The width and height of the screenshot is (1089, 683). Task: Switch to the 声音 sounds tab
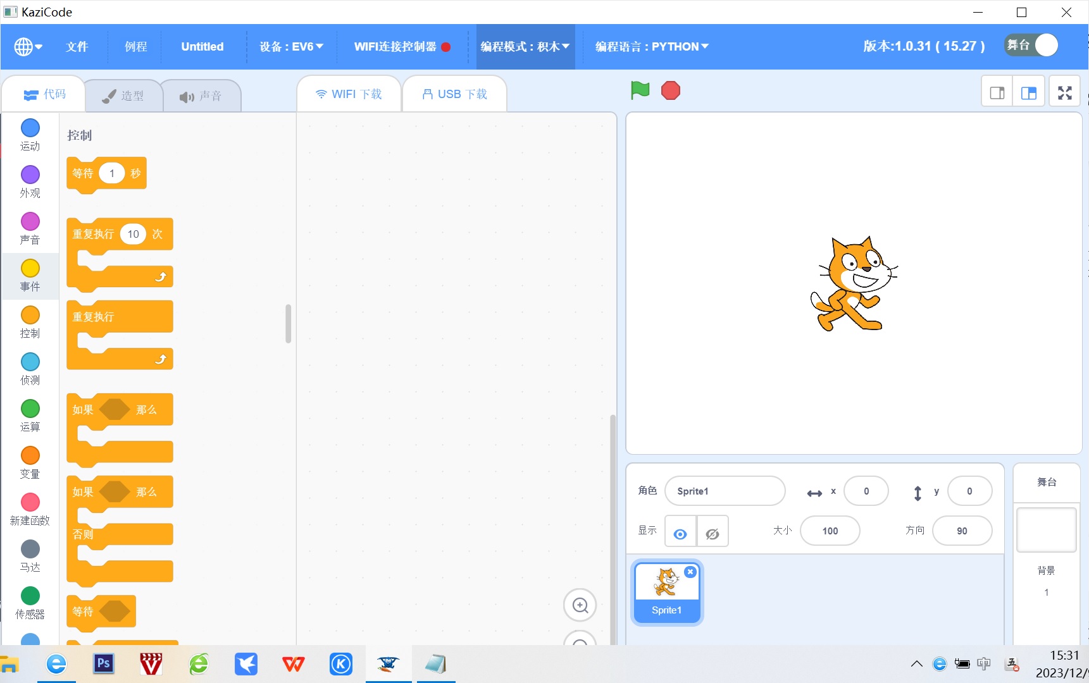point(201,96)
